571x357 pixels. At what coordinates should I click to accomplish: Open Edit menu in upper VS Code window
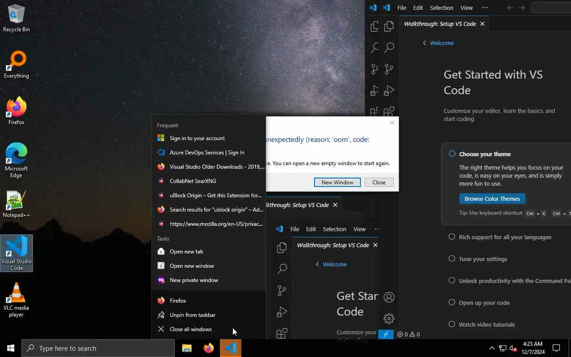pyautogui.click(x=418, y=8)
